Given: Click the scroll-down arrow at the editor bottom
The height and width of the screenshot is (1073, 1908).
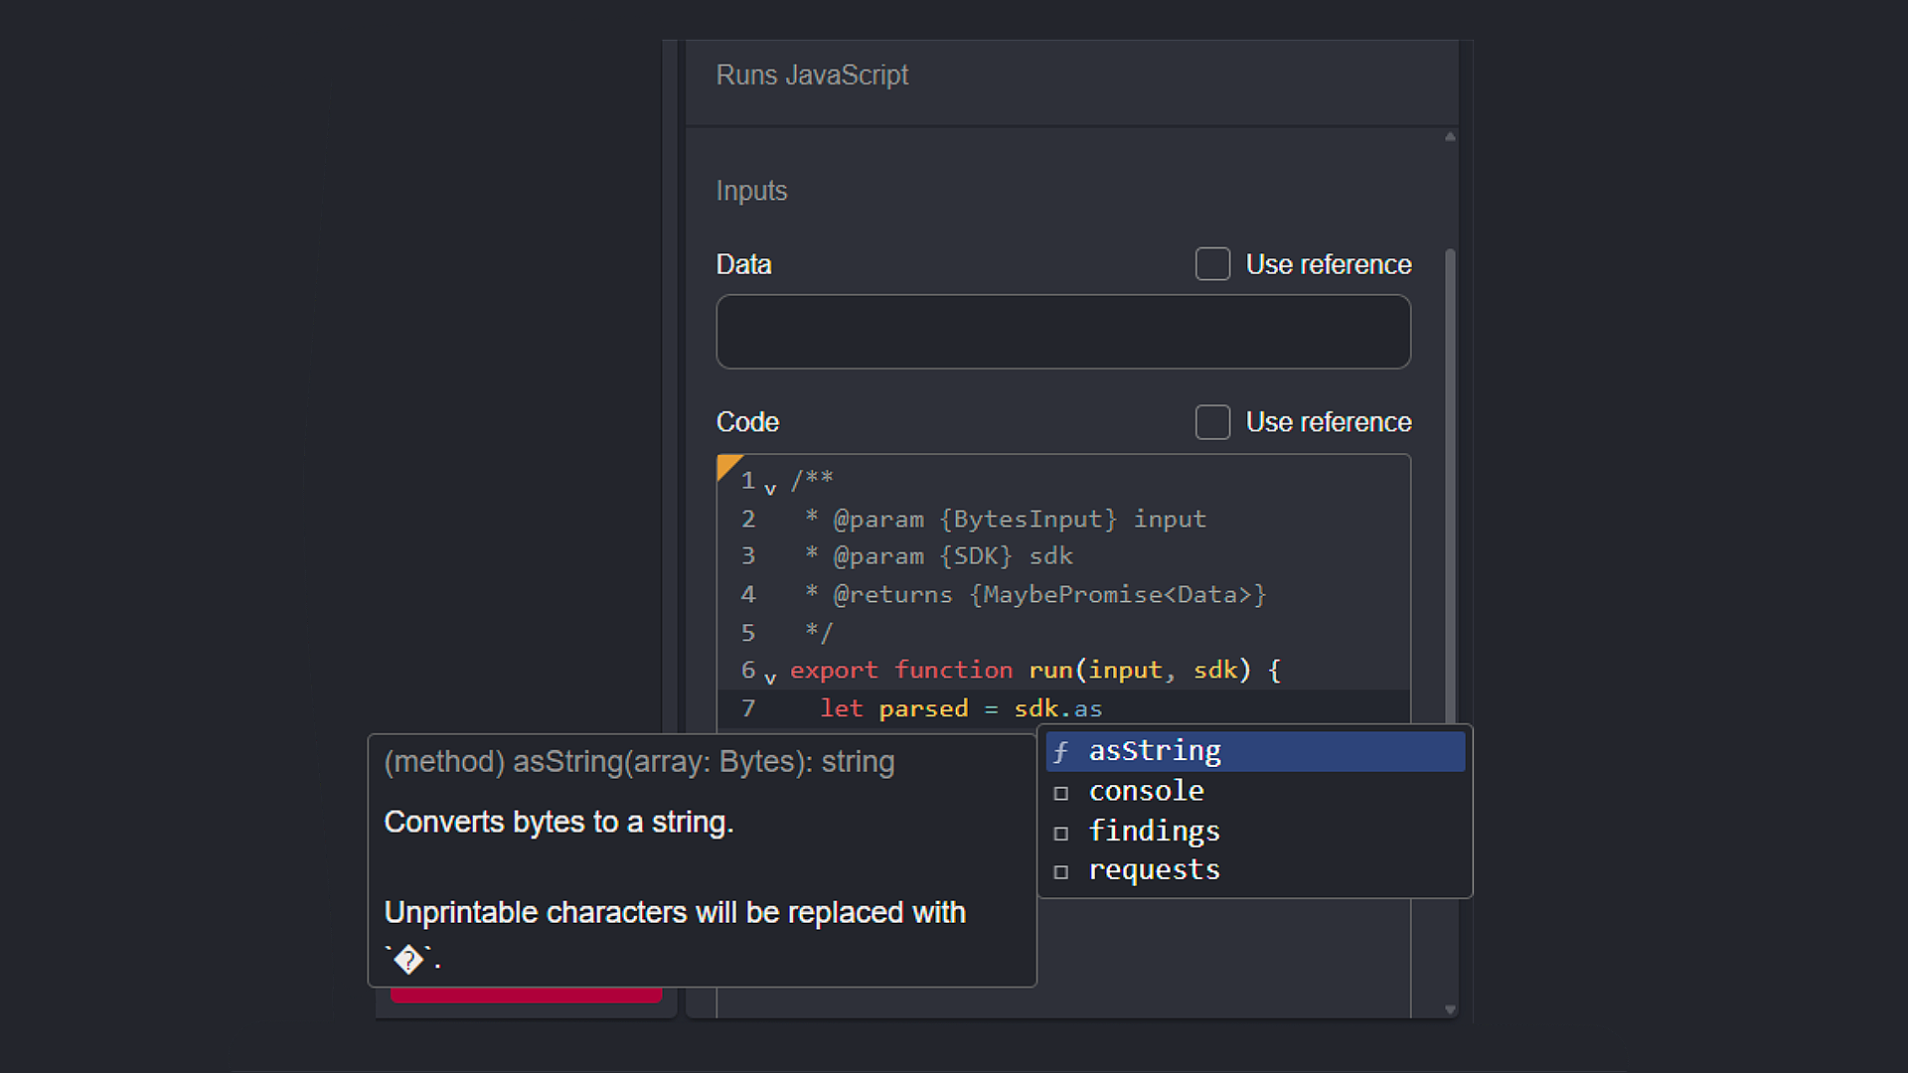Looking at the screenshot, I should (x=1450, y=1008).
